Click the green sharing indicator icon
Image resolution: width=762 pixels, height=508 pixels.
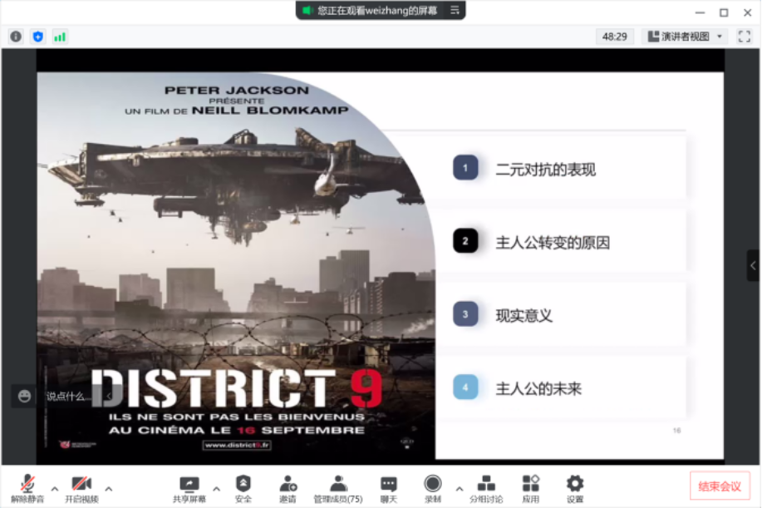click(x=307, y=10)
